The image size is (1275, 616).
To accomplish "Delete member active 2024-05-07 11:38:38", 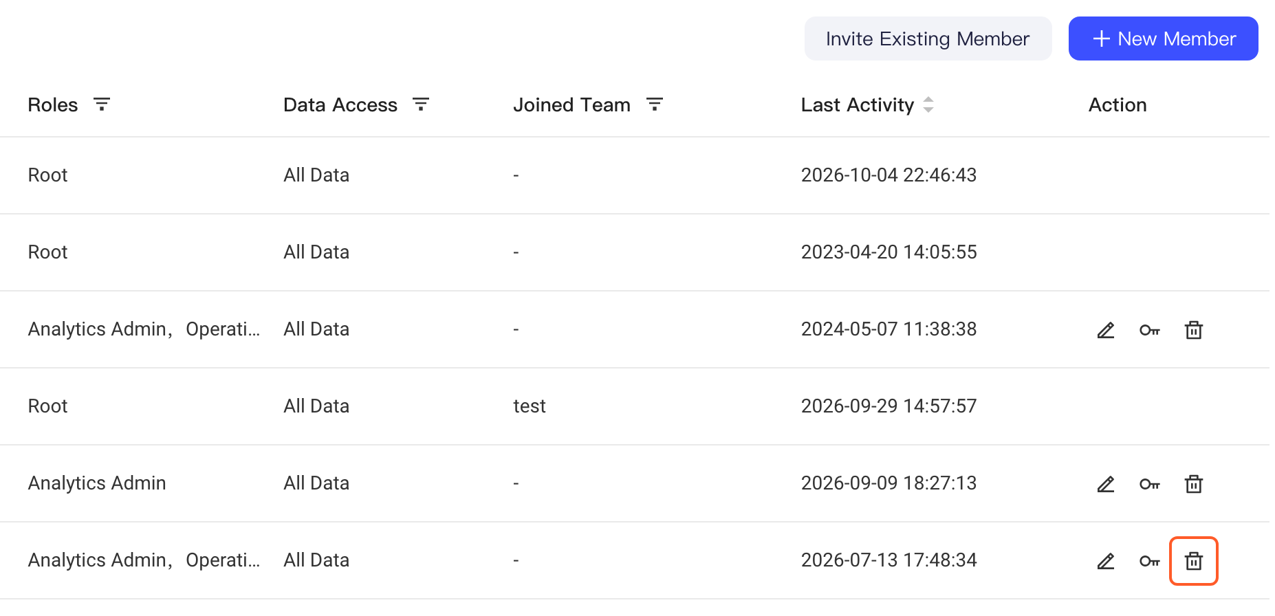I will (1194, 330).
